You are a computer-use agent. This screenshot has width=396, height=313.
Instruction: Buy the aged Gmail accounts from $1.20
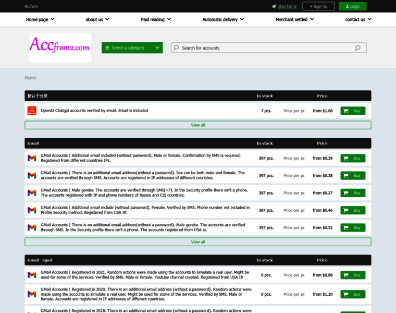pos(353,294)
